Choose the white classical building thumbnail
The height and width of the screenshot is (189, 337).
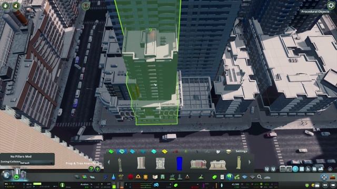[x=217, y=164]
